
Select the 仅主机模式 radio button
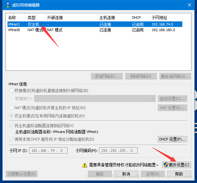(x=11, y=116)
